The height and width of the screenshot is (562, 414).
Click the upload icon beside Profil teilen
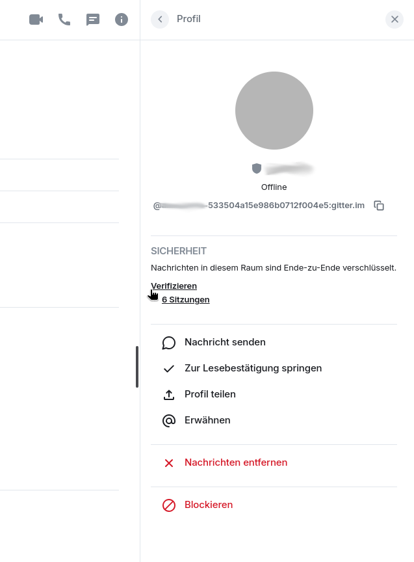click(169, 395)
